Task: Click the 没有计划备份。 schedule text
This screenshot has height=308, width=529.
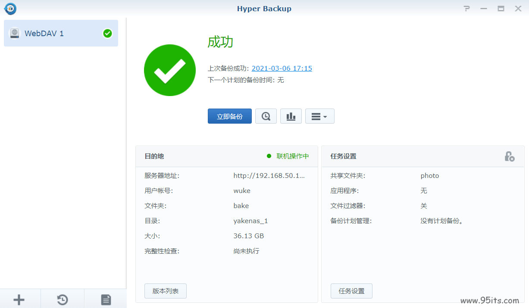Action: tap(442, 221)
